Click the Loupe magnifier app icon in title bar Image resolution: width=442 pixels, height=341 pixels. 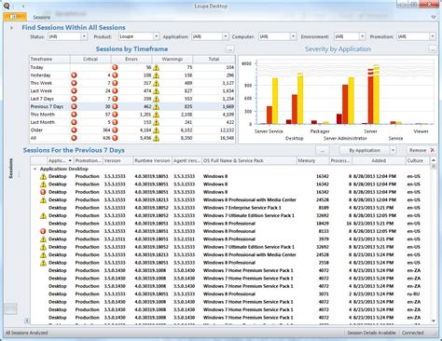(7, 6)
